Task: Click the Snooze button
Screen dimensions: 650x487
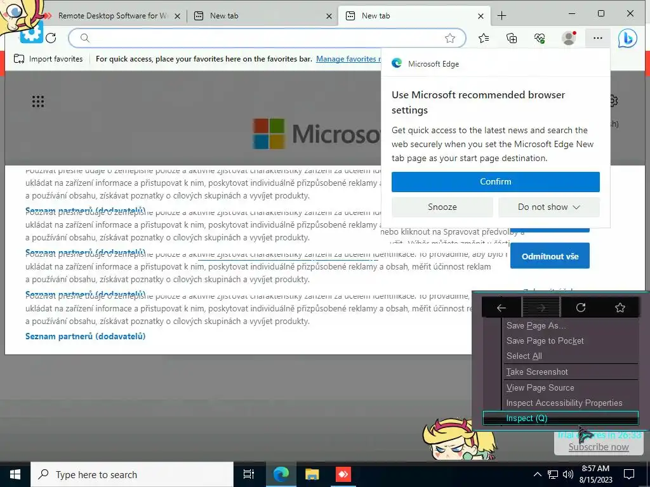Action: [x=442, y=207]
